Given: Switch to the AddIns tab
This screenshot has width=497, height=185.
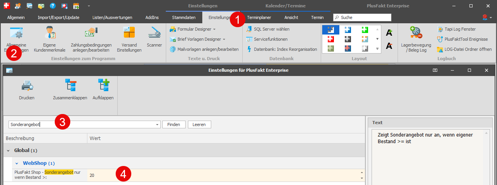Looking at the screenshot, I should (x=152, y=17).
